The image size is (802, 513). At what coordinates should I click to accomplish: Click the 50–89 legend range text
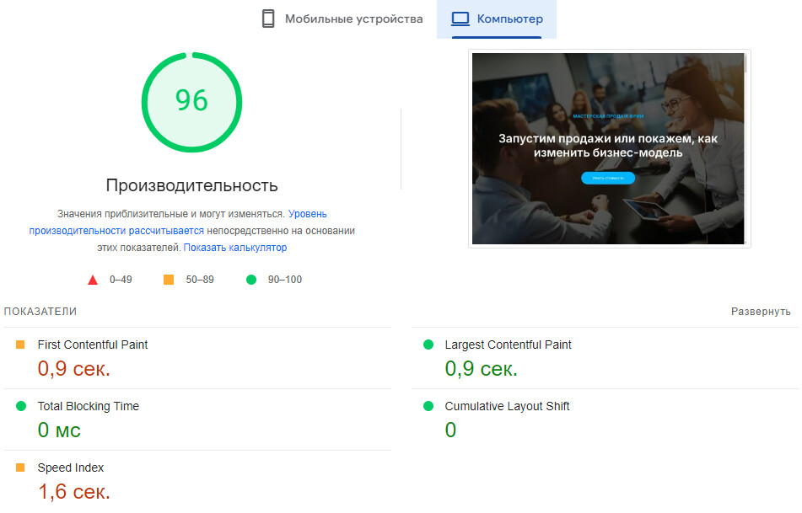click(x=200, y=280)
